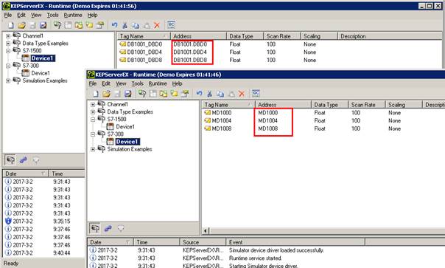Expand Data Type Examples in back window tree

pyautogui.click(x=8, y=44)
